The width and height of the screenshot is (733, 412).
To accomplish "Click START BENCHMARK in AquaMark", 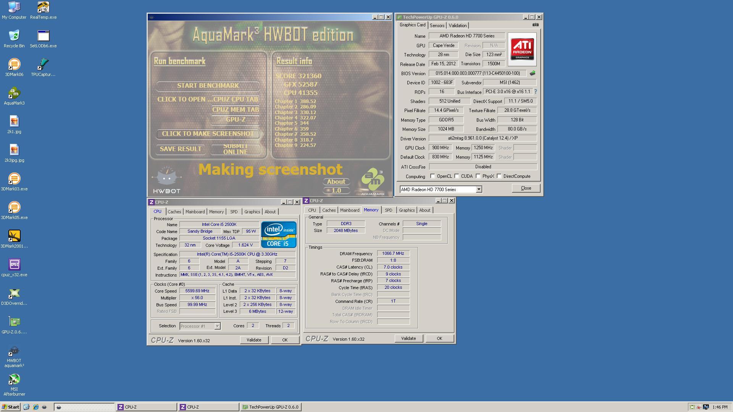I will (208, 86).
